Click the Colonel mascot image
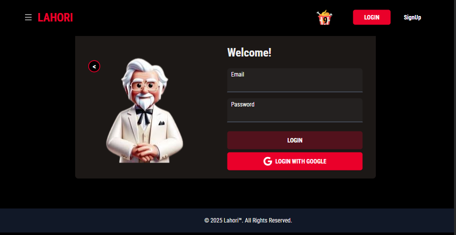 pos(144,110)
